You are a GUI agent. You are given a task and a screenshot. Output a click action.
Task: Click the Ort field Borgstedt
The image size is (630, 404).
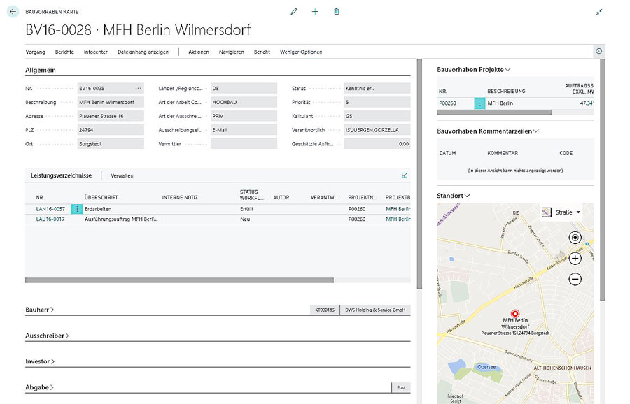(x=111, y=143)
